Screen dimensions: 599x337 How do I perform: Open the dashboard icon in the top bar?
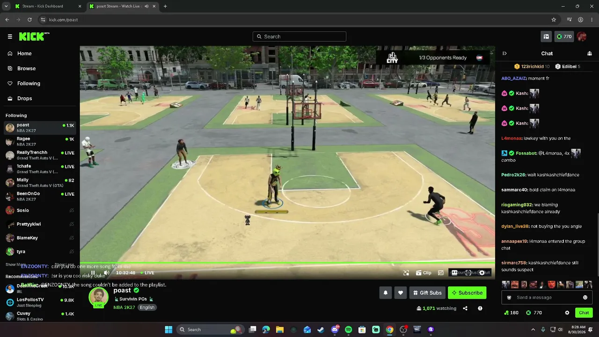click(546, 37)
